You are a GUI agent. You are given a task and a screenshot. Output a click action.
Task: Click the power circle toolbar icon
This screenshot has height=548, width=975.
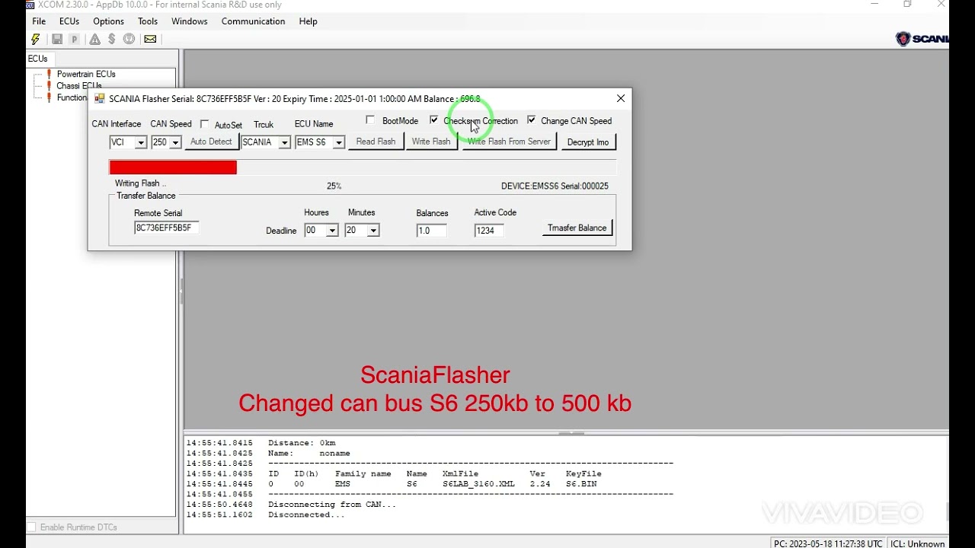pyautogui.click(x=129, y=39)
